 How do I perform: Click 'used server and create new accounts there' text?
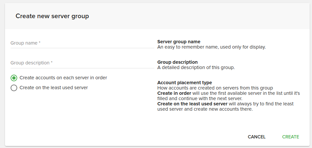(x=205, y=109)
